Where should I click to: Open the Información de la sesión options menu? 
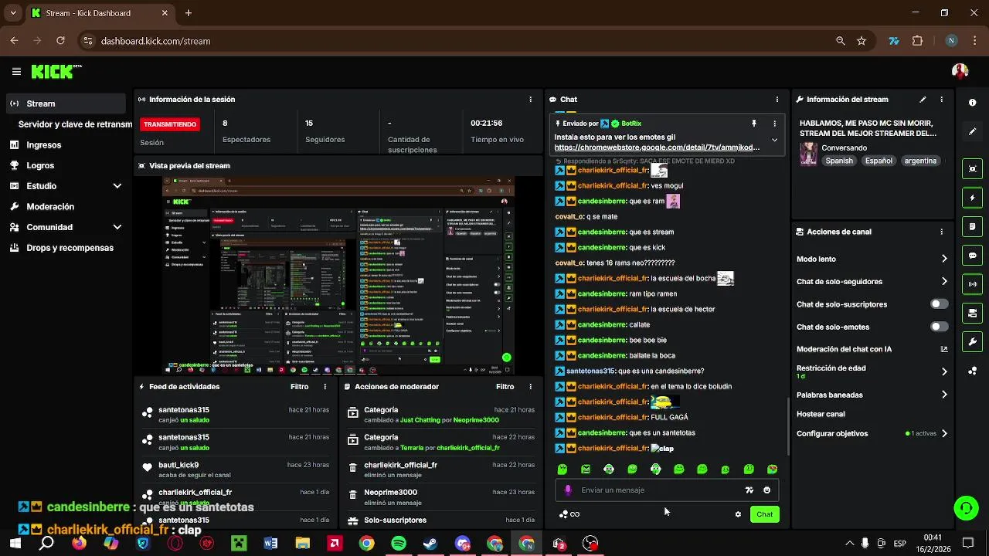pyautogui.click(x=530, y=100)
